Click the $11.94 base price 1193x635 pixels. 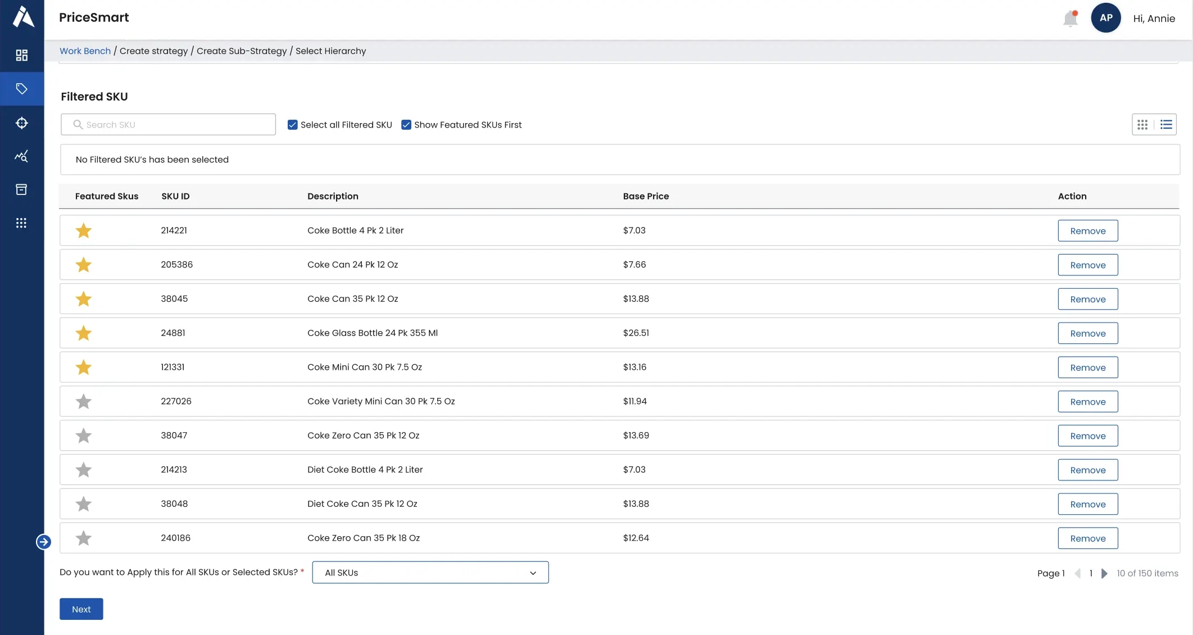[x=635, y=401]
